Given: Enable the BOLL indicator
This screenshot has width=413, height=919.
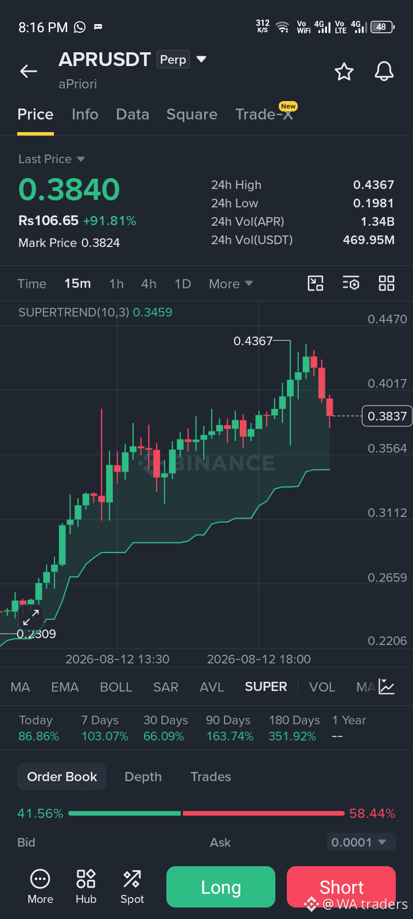Looking at the screenshot, I should coord(116,687).
